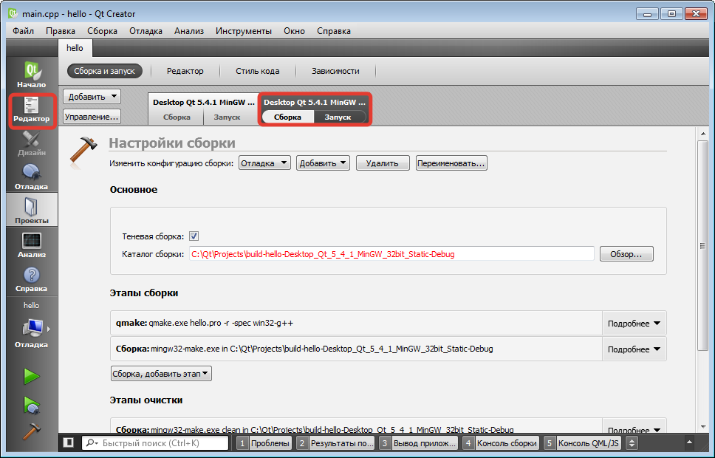Switch to Редактор mode in sidebar

tap(32, 110)
